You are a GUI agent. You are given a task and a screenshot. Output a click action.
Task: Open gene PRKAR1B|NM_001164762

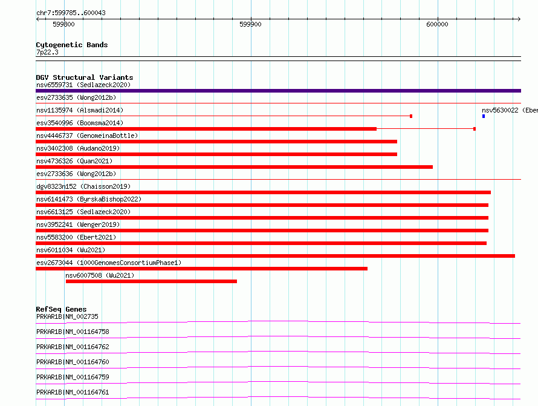73,347
